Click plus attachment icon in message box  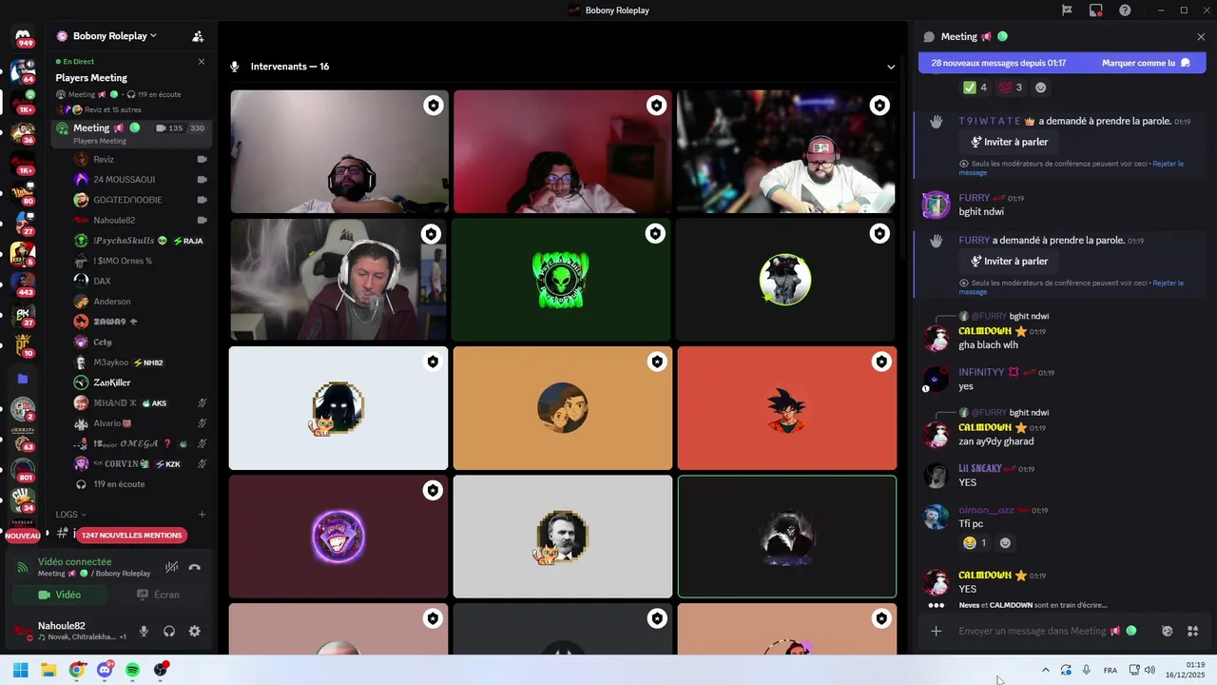(936, 631)
